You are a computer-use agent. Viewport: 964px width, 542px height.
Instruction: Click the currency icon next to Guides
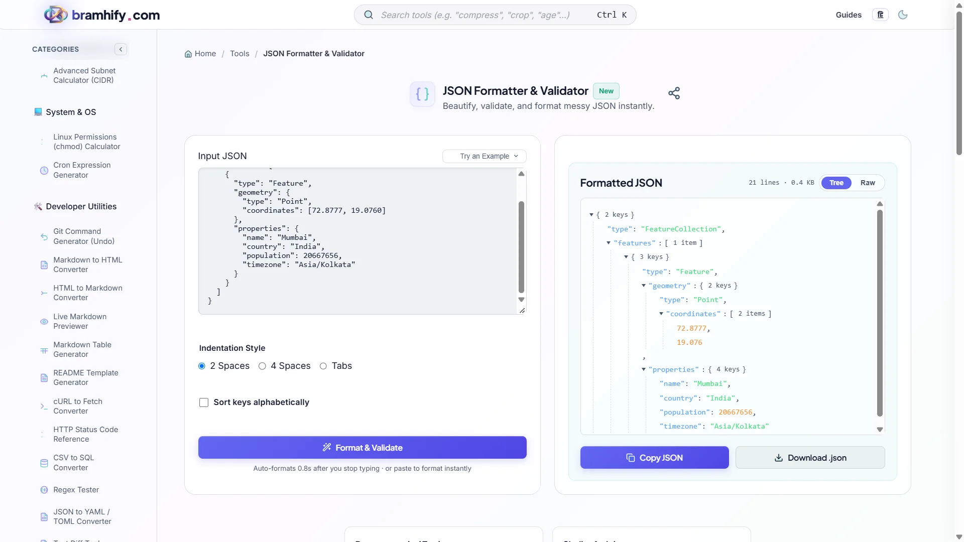pos(880,15)
